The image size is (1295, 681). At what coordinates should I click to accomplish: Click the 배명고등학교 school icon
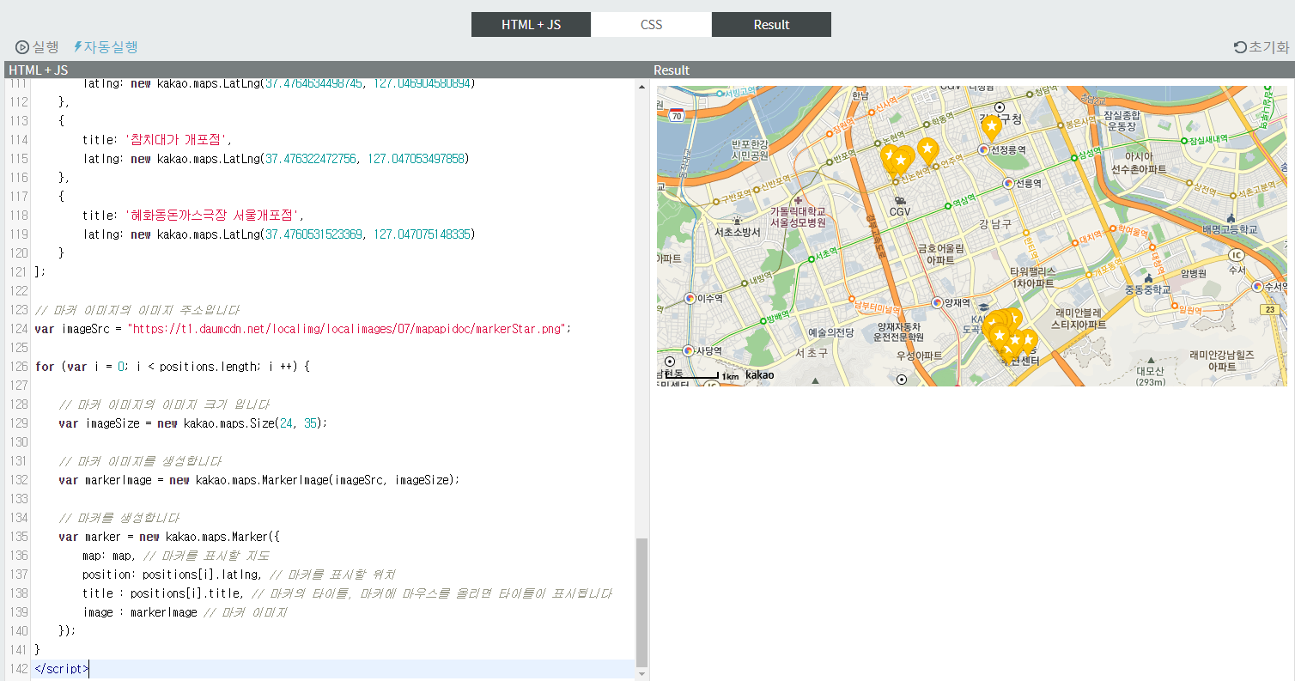(x=1231, y=218)
